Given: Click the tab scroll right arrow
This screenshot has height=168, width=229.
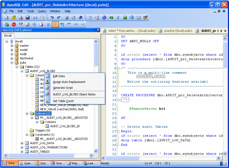Looking at the screenshot, I should click(x=221, y=31).
